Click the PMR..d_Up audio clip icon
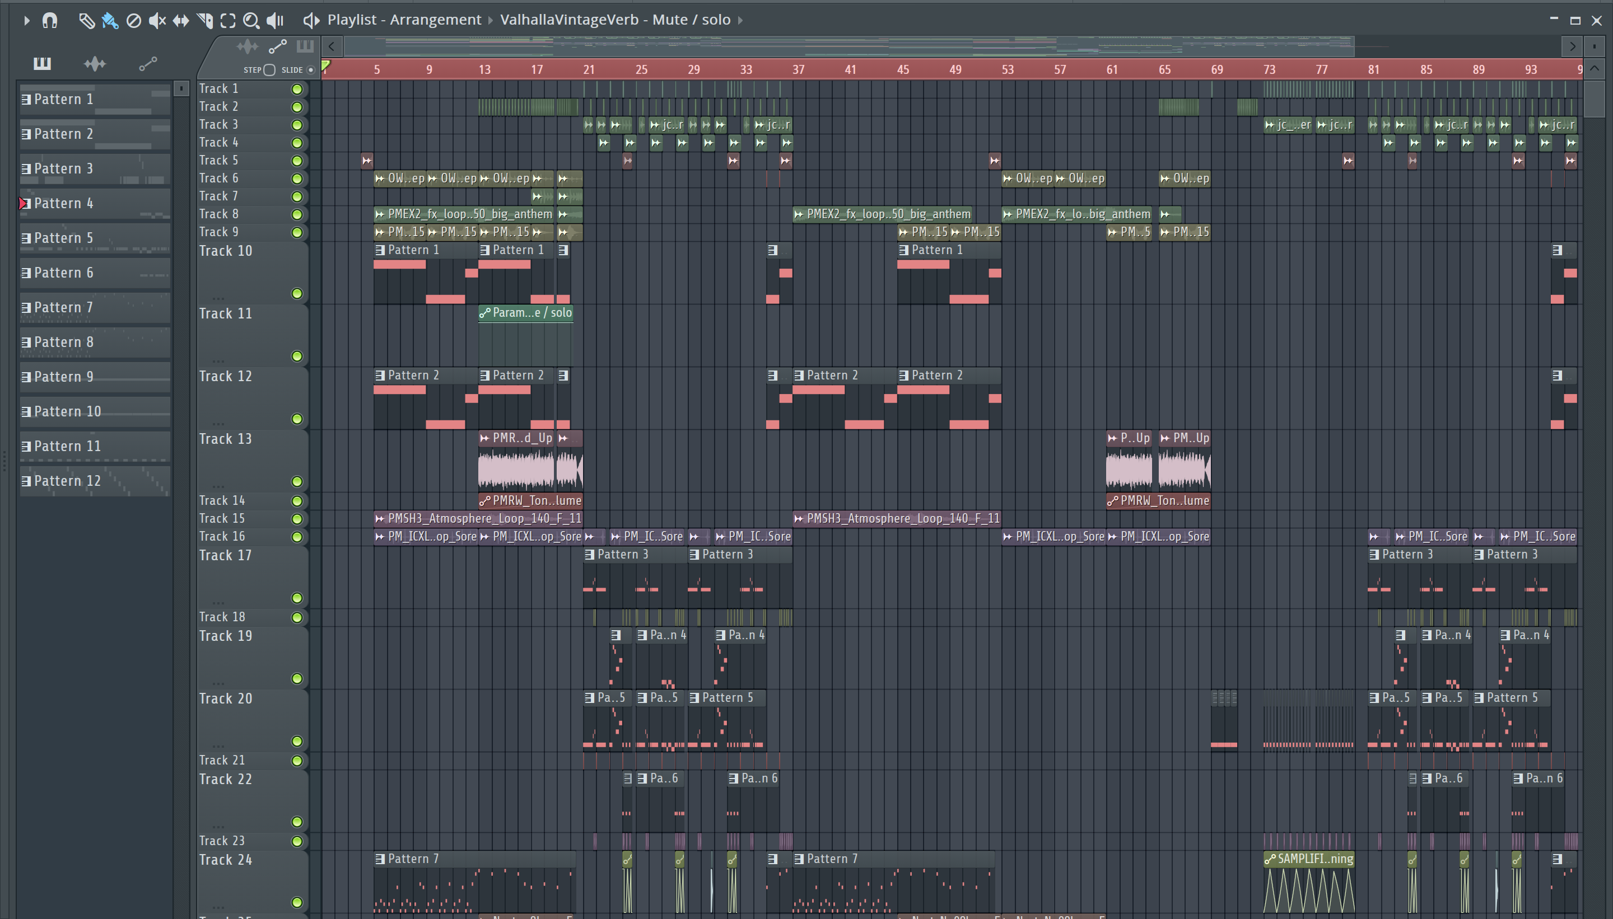 [484, 438]
